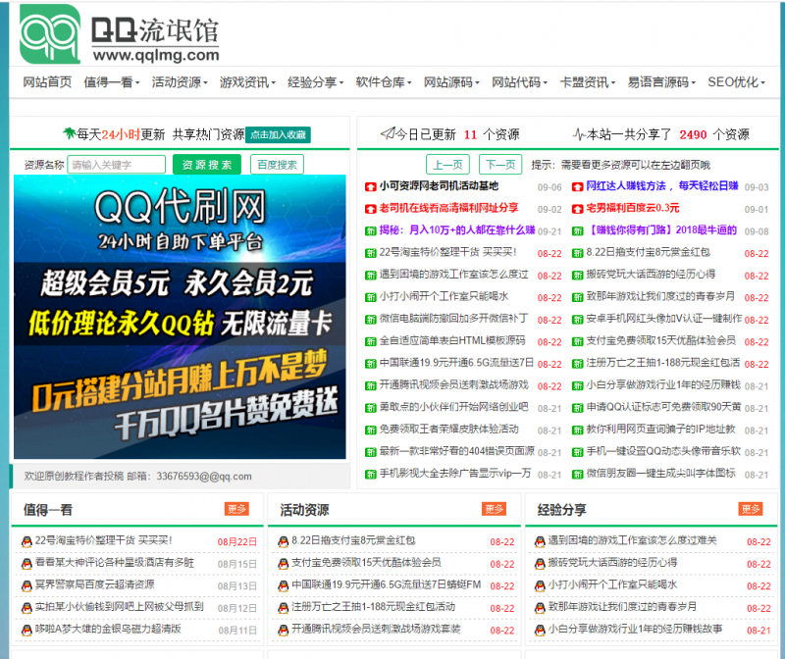
Task: Click penguin icon beside 遇到困境的游戏工作室该怎么度过难关
Action: (x=540, y=542)
